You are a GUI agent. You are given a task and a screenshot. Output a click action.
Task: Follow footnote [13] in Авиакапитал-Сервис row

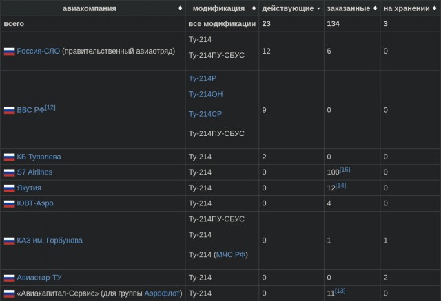tap(340, 291)
